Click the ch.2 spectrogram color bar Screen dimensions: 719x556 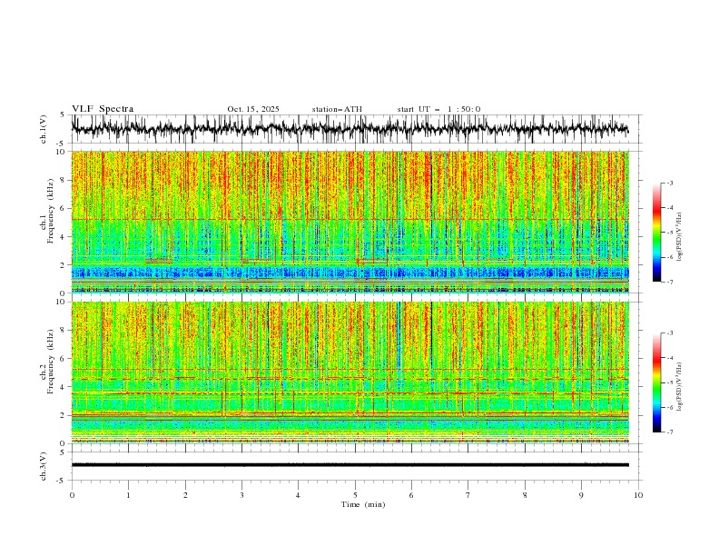(656, 382)
